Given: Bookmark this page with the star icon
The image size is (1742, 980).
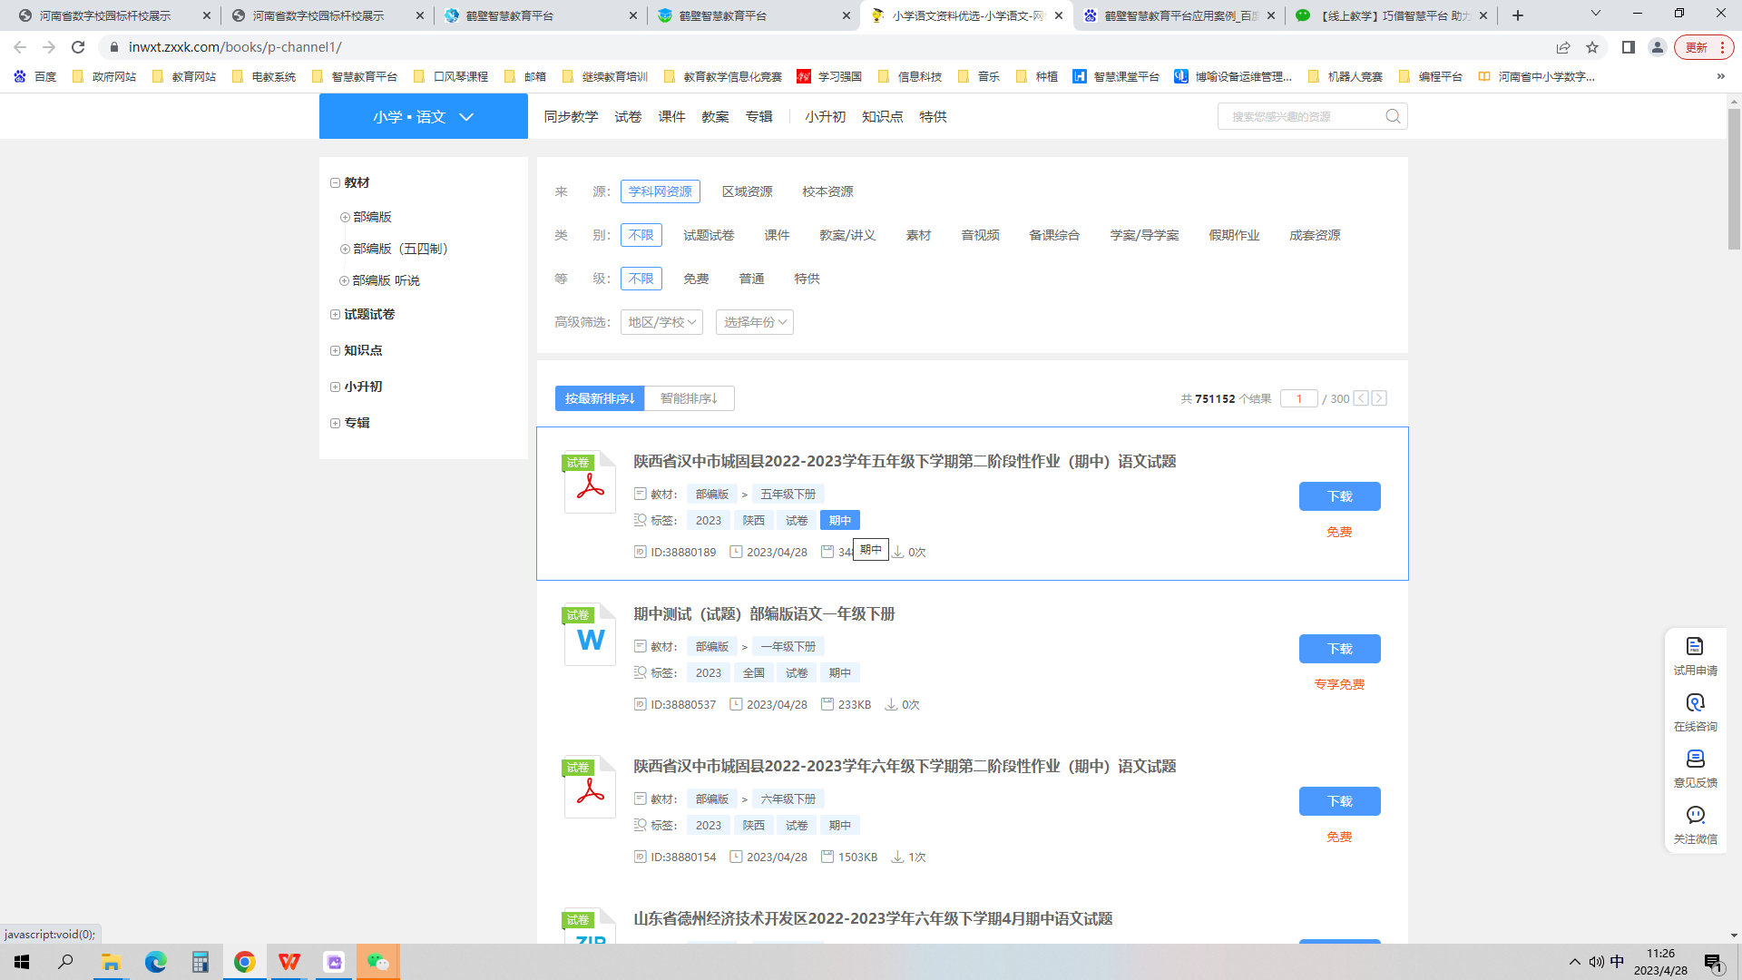Looking at the screenshot, I should 1592,47.
